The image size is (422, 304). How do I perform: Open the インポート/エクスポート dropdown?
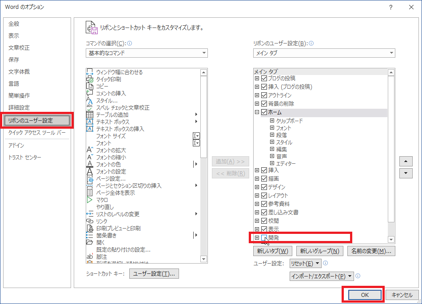[x=322, y=276]
